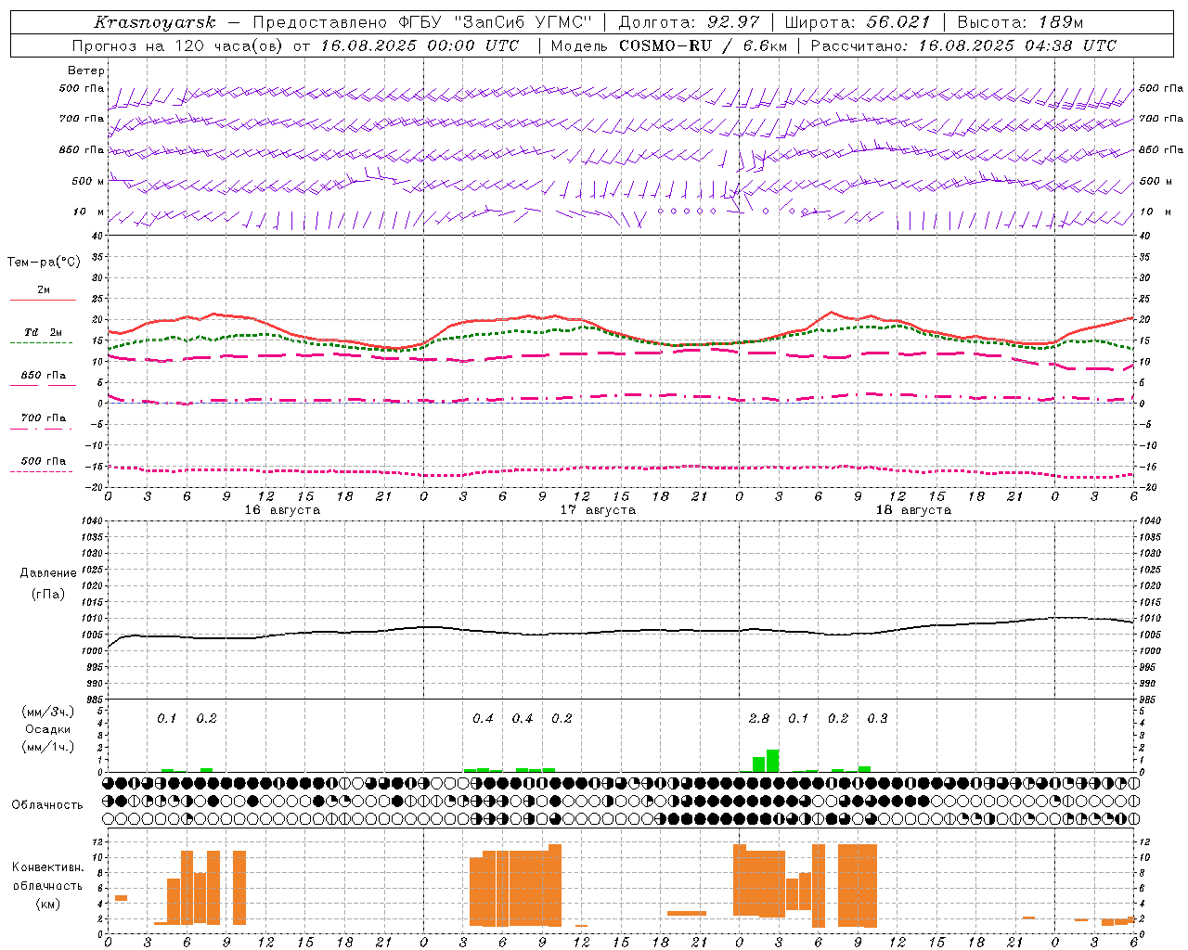Click the longitude value "92.97"
Image resolution: width=1188 pixels, height=950 pixels.
click(733, 22)
